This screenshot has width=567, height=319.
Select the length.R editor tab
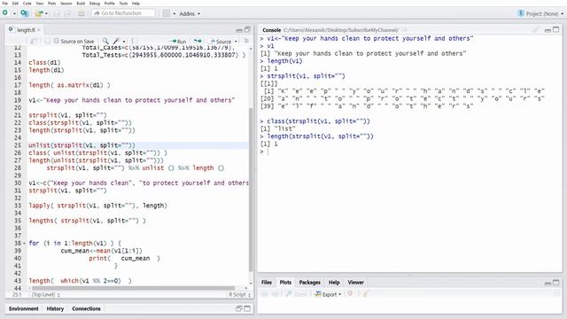pos(26,30)
